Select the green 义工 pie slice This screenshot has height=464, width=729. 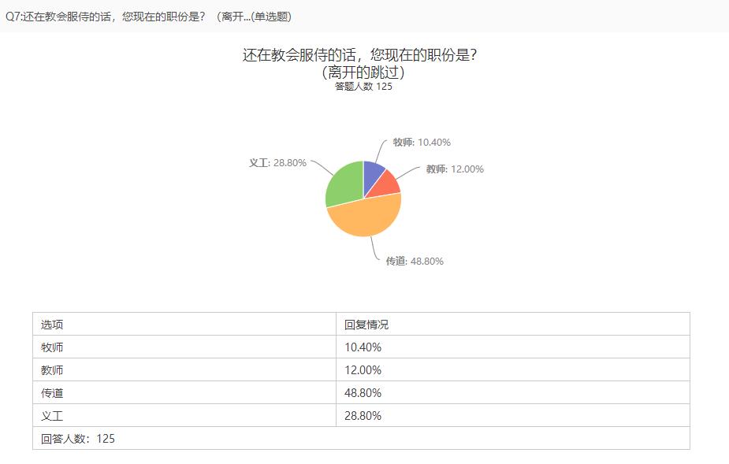click(x=343, y=185)
